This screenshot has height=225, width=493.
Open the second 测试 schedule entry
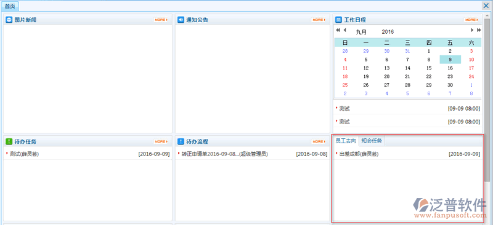tap(344, 122)
